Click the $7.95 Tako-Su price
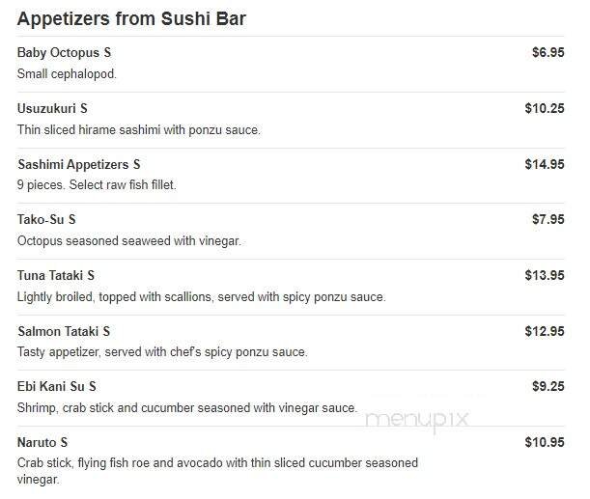590x499 pixels. click(x=548, y=220)
